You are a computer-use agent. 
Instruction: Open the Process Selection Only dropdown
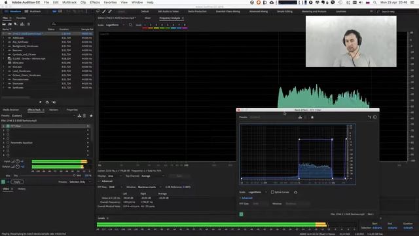[80, 182]
